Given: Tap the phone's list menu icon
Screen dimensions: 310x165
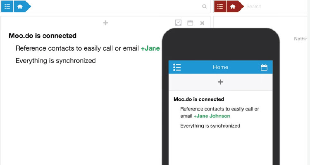Looking at the screenshot, I should [x=177, y=67].
